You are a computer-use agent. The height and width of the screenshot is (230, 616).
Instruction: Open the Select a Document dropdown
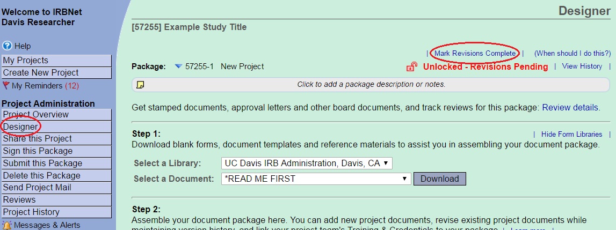pyautogui.click(x=316, y=179)
